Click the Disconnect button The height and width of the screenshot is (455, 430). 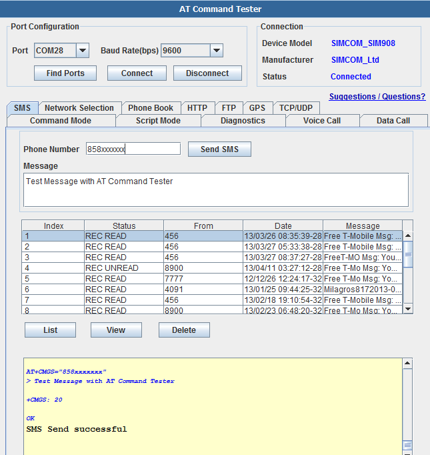point(207,73)
